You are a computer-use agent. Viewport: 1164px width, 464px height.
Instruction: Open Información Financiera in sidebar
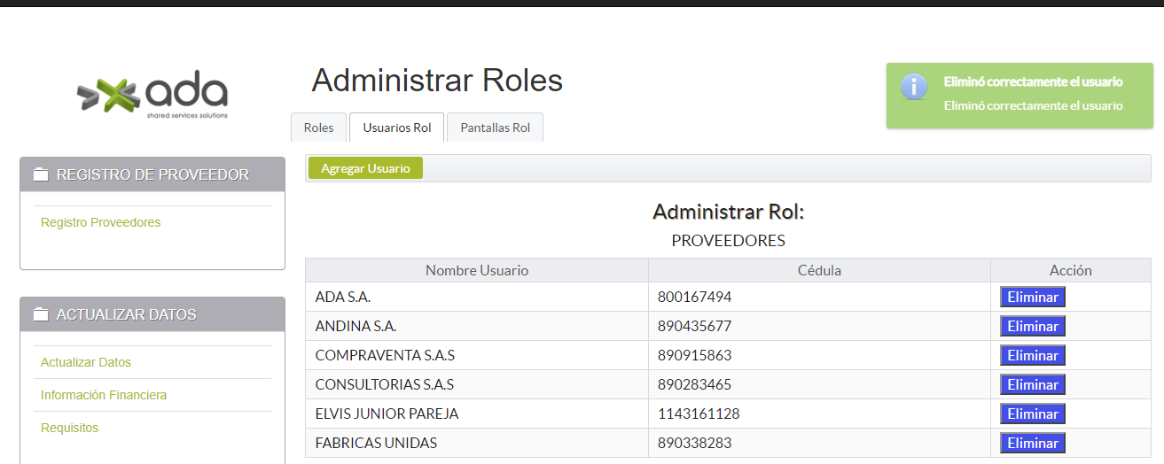pos(103,395)
